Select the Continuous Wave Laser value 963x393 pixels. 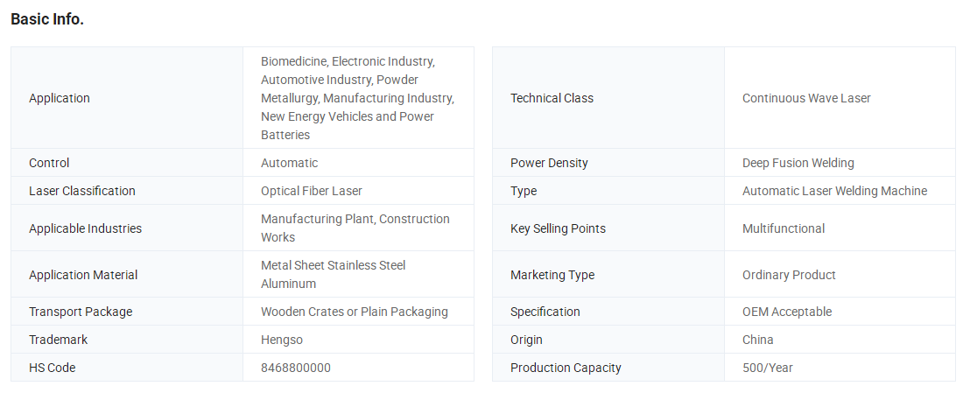pos(806,98)
